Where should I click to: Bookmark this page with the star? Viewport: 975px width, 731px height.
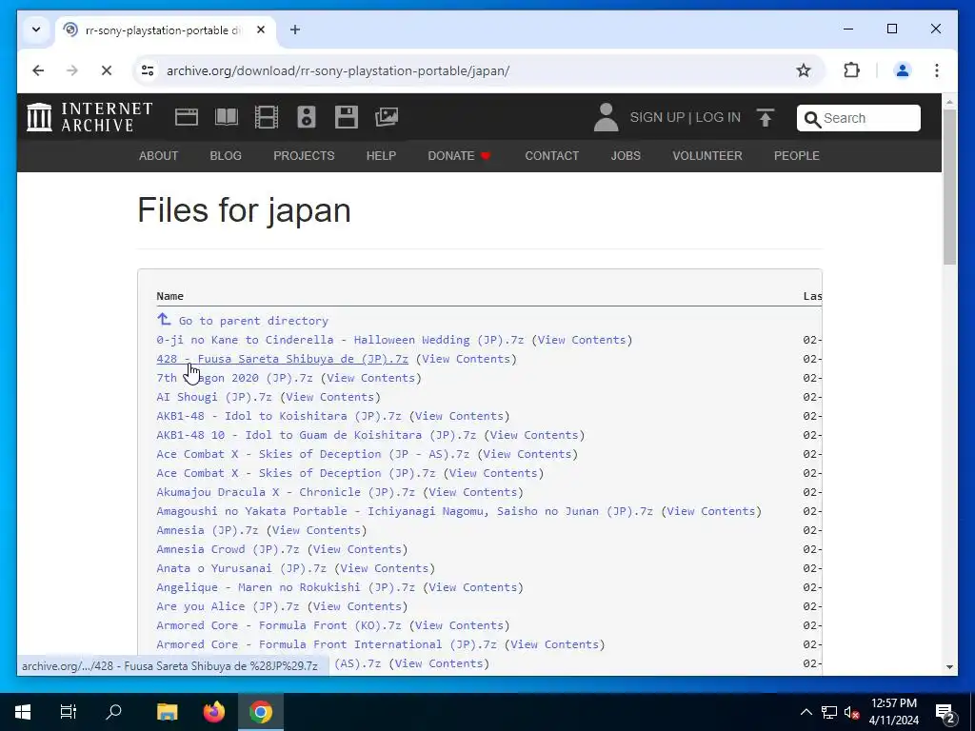pyautogui.click(x=804, y=70)
